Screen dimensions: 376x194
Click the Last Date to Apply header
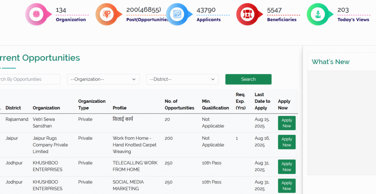(x=262, y=101)
